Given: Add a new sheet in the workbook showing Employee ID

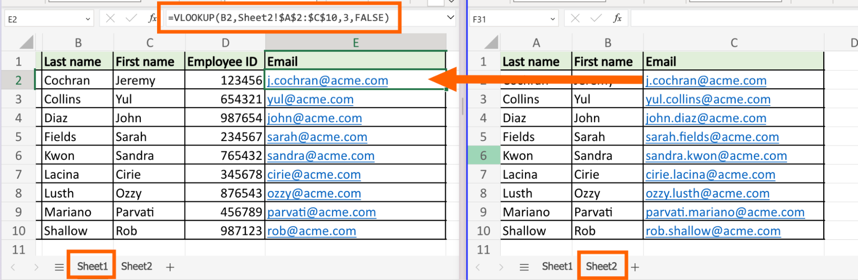Looking at the screenshot, I should pos(170,267).
